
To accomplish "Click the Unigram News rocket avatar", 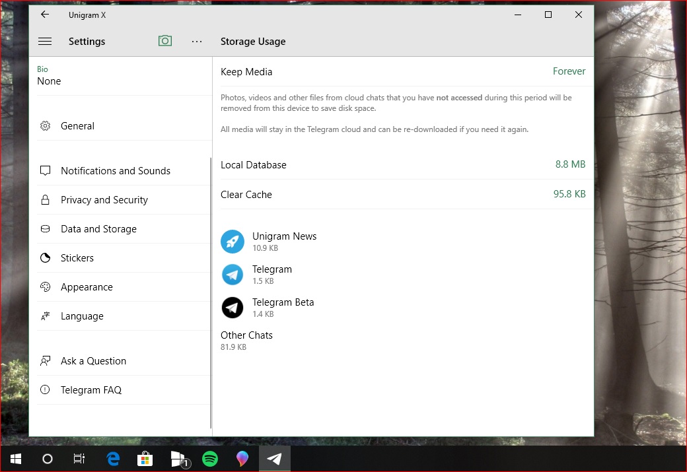I will coord(233,241).
